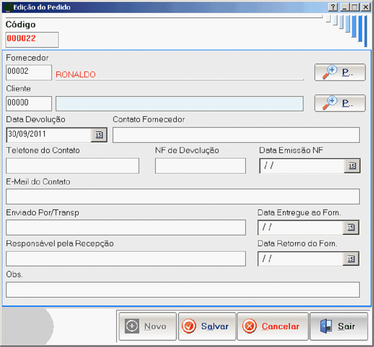The image size is (374, 347).
Task: Click the Cliente search magnifier button
Action: click(340, 103)
